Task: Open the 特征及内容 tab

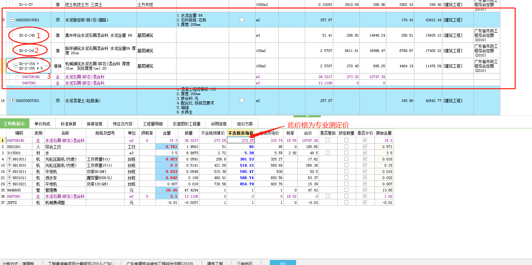Action: 123,124
